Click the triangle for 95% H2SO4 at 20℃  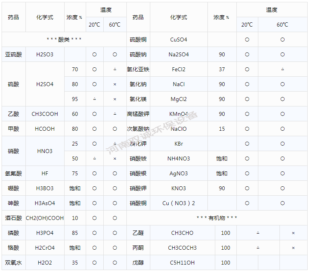pos(94,99)
